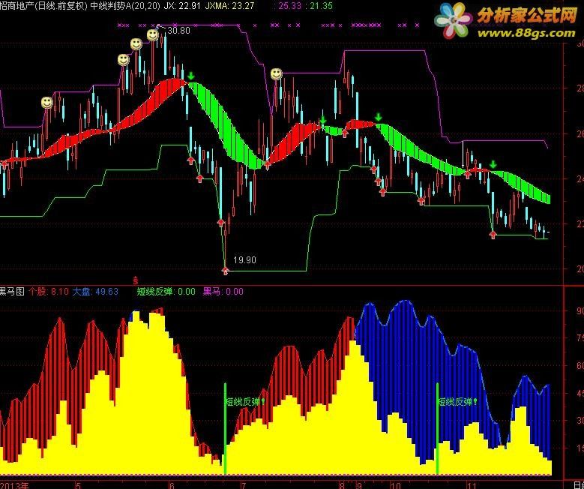
Task: Click the JX: 22.91 value
Action: pos(183,5)
